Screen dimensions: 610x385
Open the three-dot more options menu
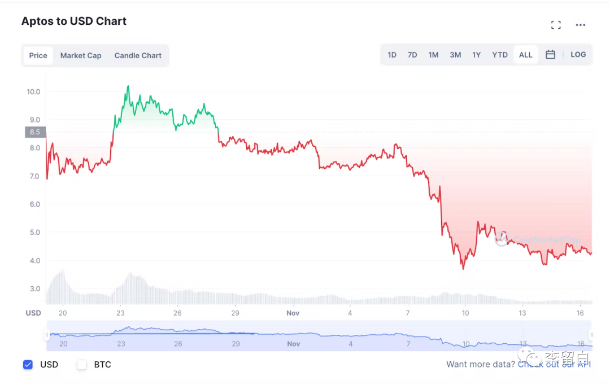tap(581, 25)
